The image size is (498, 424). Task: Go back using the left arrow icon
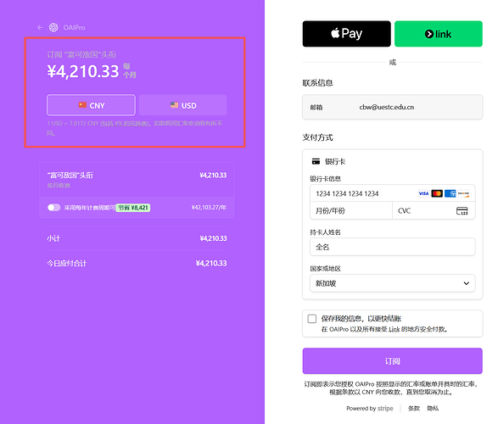click(40, 28)
